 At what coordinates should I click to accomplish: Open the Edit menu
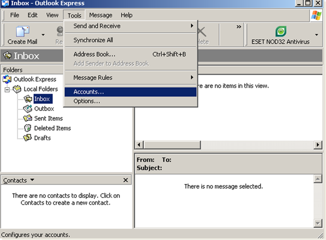click(x=33, y=15)
